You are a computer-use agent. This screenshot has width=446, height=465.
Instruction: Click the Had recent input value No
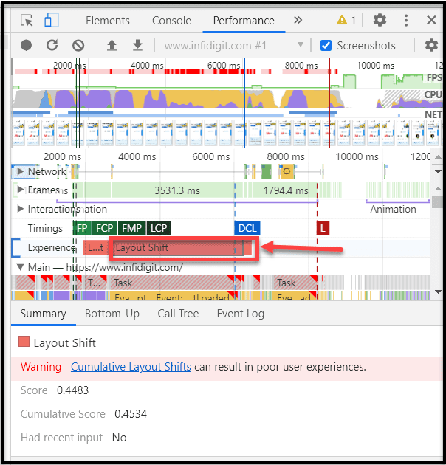click(x=120, y=438)
